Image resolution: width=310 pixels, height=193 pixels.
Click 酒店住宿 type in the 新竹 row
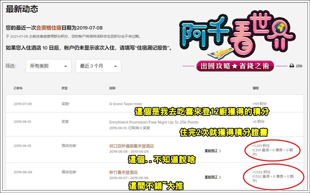pyautogui.click(x=69, y=172)
